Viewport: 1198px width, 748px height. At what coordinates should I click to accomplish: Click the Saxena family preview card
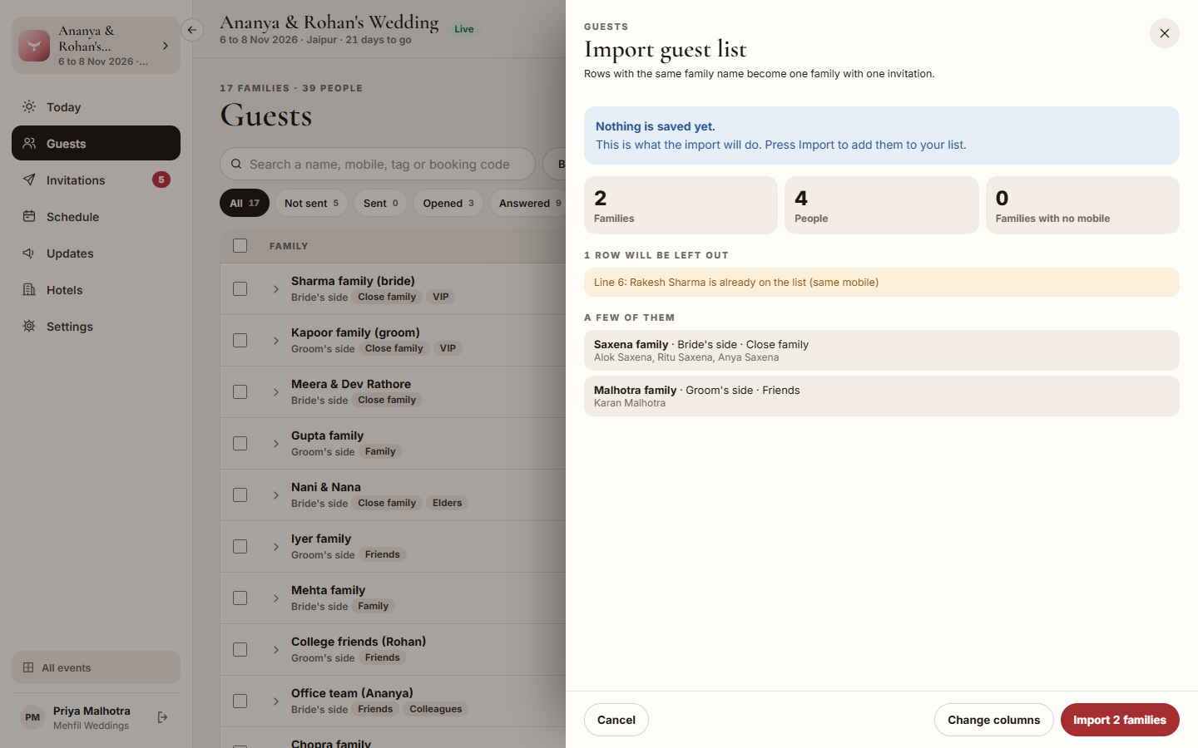tap(882, 350)
